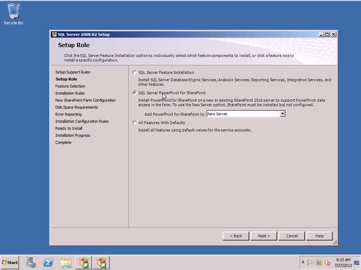Click the Disk Space Requirements step

point(77,107)
